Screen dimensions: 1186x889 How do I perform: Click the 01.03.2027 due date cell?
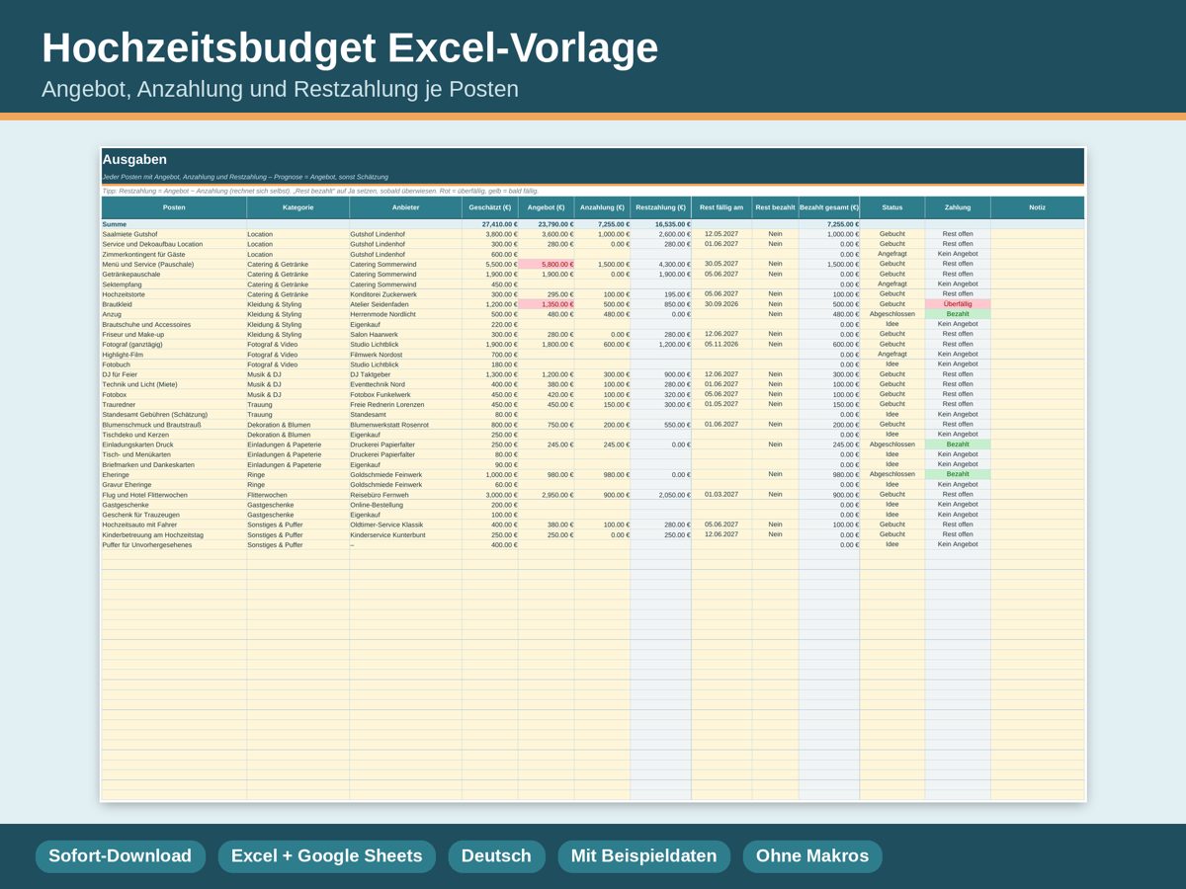coord(721,495)
